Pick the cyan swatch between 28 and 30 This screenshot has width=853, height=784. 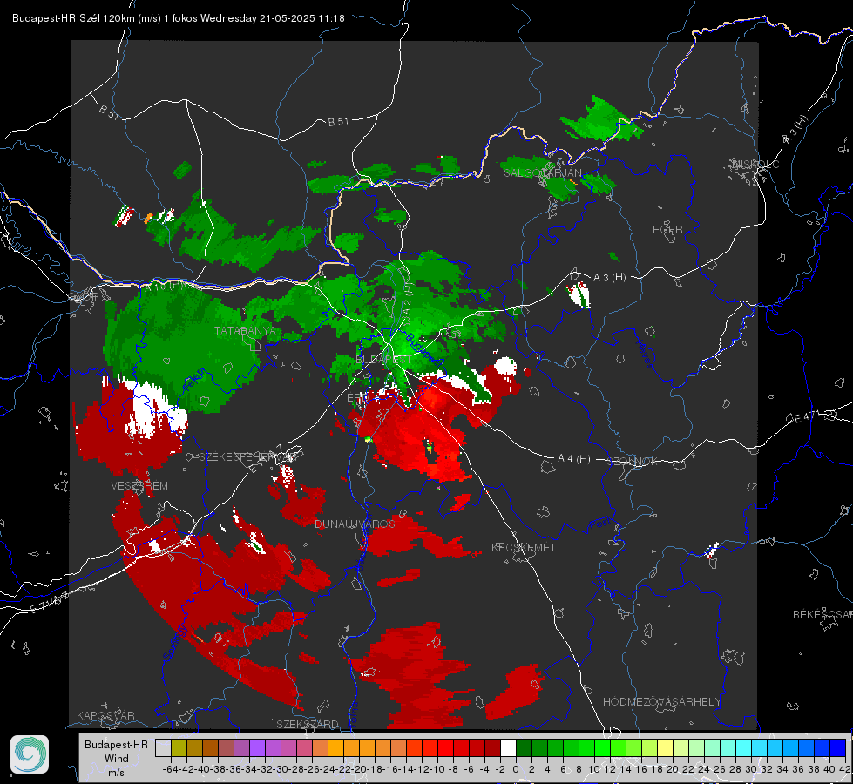click(x=744, y=747)
